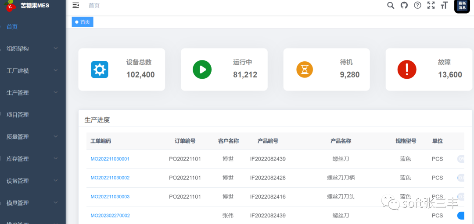Screen dimensions: 474x224
Task: Switch to the blue 首页 page tab
Action: coord(83,22)
